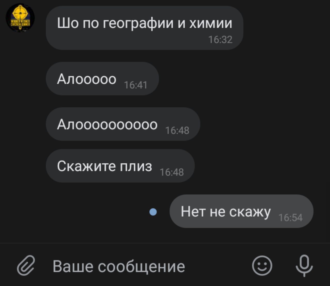
Task: Click the word "скажу" in outgoing reply
Action: tap(250, 212)
